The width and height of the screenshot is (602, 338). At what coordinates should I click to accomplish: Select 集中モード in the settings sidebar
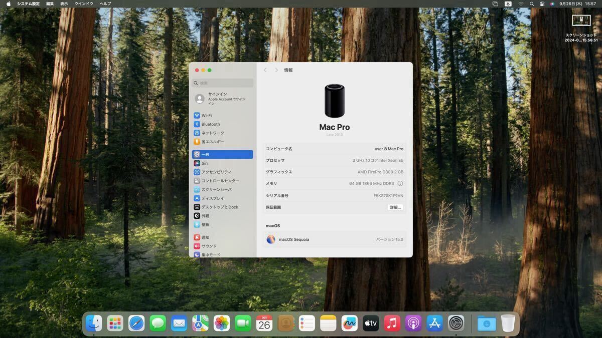click(x=222, y=254)
